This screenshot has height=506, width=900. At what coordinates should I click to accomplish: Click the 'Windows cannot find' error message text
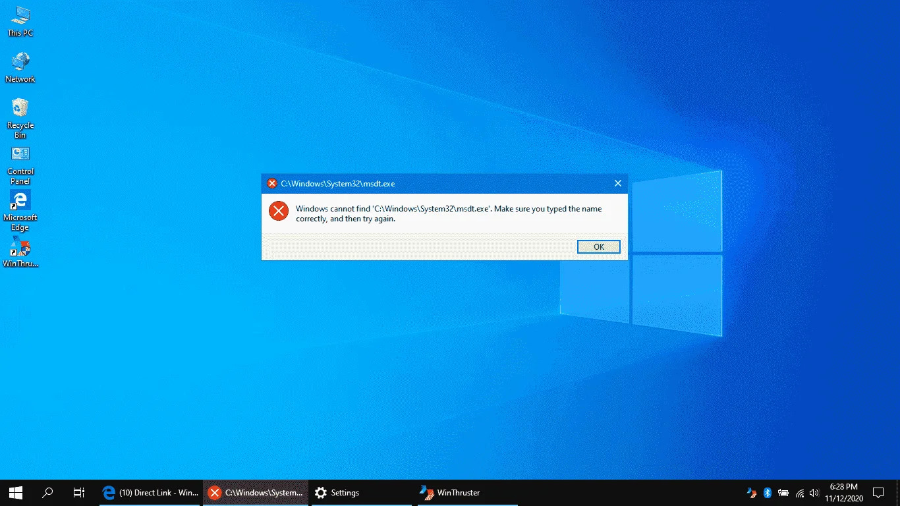[x=449, y=213]
